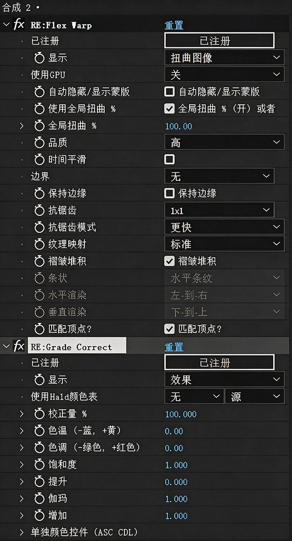Click the 已注册 button under RE:Grade Correct
The image size is (292, 541).
tap(219, 362)
